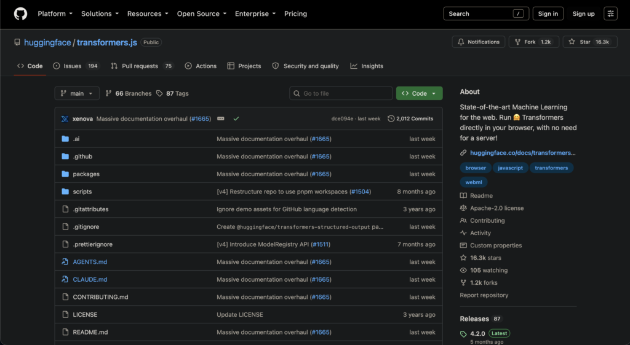The image size is (630, 345).
Task: Open the Insights tab
Action: click(367, 66)
